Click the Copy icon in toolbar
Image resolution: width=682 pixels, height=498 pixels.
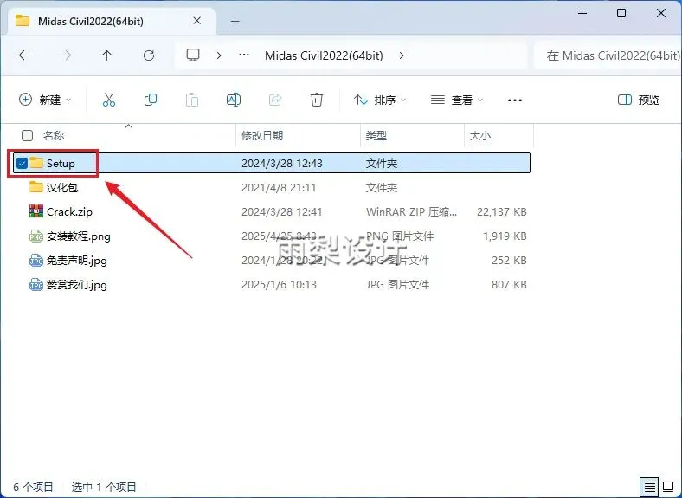(151, 100)
